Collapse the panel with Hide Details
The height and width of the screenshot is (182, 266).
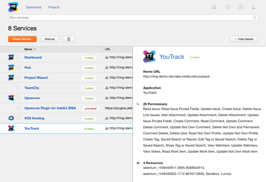point(243,39)
